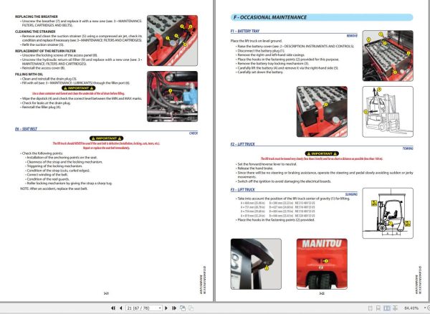Click the TOWING label under F2

[x=408, y=148]
